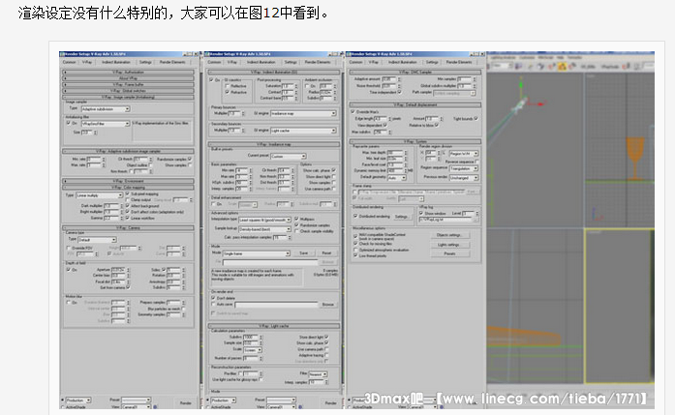Select the camera object in left viewport
Screen dimensions: 675x415
tap(520, 105)
